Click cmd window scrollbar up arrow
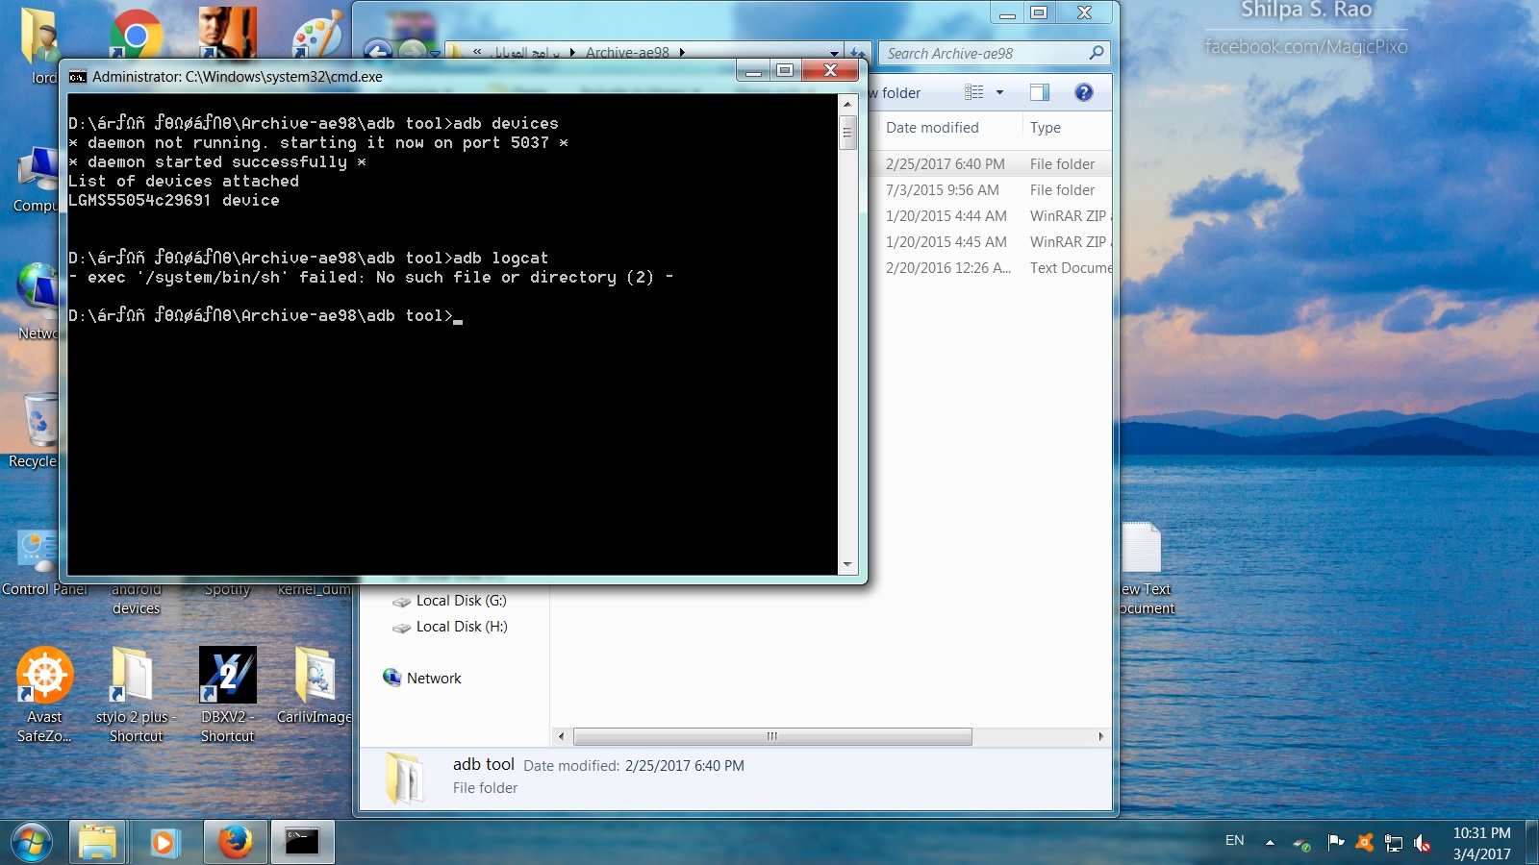The image size is (1539, 865). 847,104
